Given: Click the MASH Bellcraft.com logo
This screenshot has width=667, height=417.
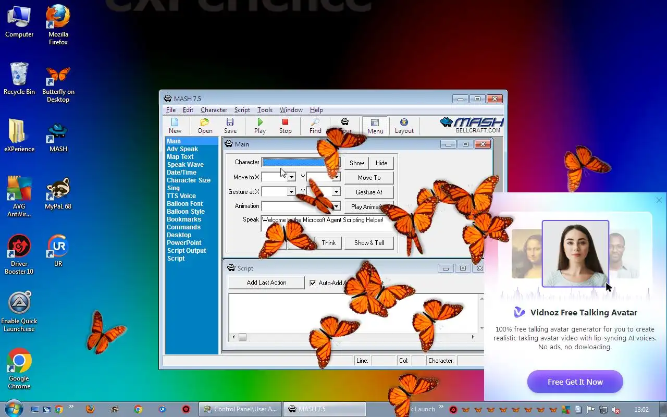Looking at the screenshot, I should [x=472, y=126].
